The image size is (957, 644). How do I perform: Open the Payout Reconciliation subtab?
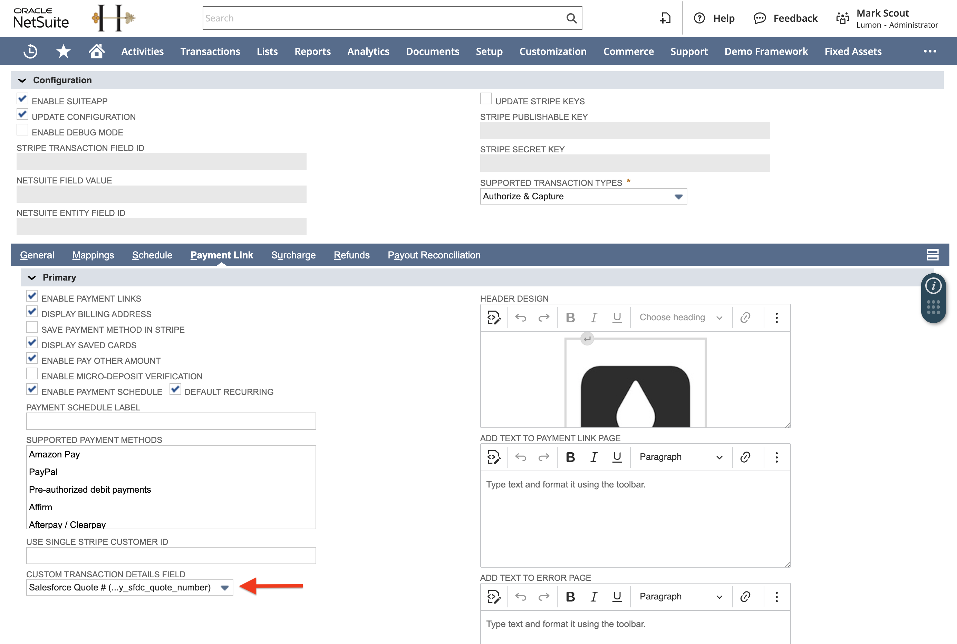coord(434,255)
